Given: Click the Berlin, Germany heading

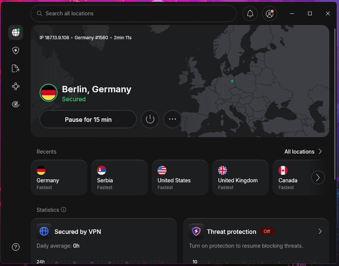Looking at the screenshot, I should (97, 89).
